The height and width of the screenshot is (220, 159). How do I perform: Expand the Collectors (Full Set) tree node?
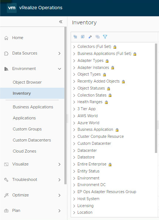74,47
